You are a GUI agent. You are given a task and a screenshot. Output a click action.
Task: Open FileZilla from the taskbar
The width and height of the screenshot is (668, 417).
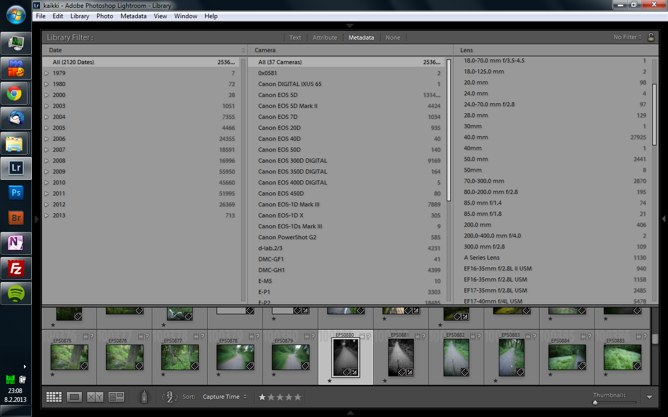point(16,268)
